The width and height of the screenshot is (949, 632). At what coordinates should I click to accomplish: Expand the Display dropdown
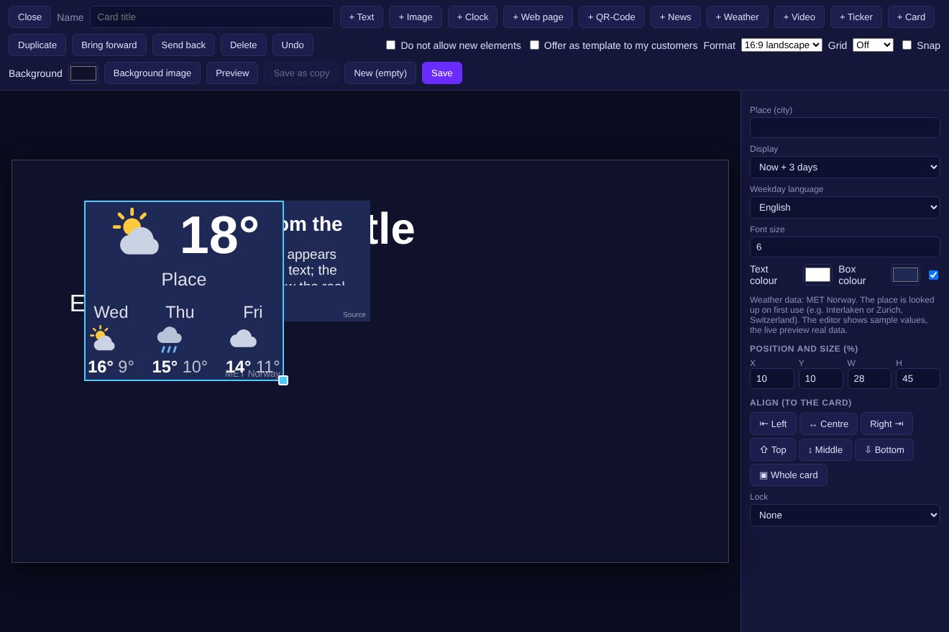[845, 167]
